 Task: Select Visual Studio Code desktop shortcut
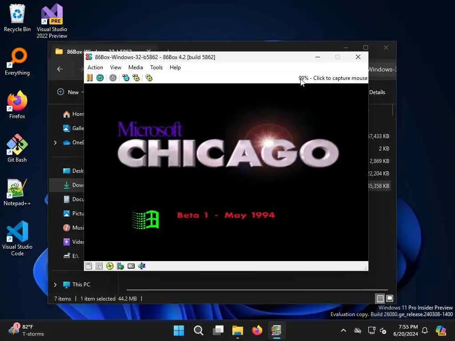17,238
